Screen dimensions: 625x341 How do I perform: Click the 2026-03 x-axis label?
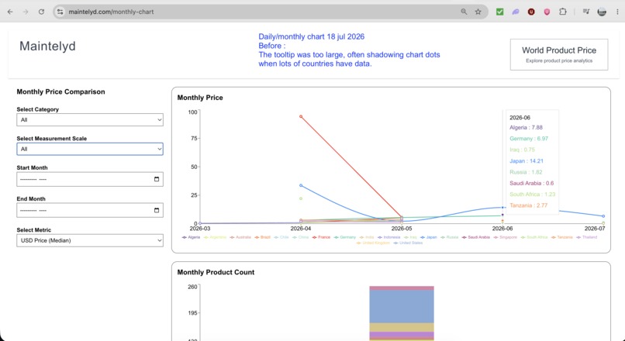(x=200, y=229)
